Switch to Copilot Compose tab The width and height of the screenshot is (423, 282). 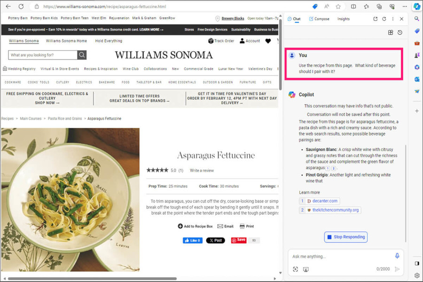tap(319, 19)
